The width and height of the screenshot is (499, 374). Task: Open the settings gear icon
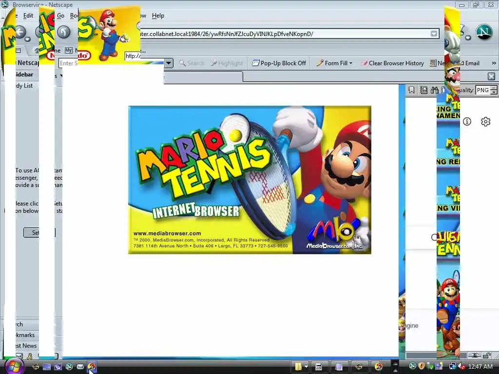[486, 121]
